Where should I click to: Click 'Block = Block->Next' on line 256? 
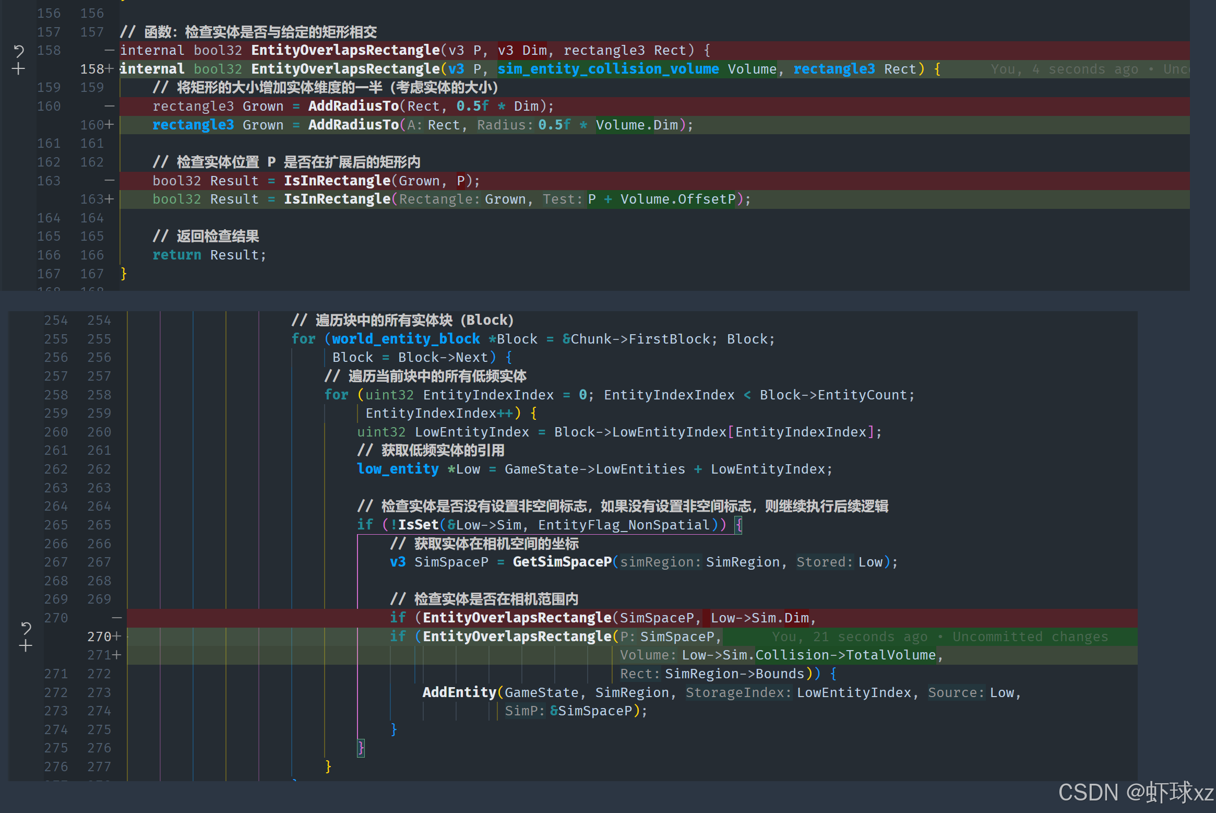(410, 357)
